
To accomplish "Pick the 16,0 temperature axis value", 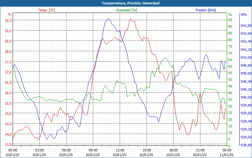I will [9, 93].
